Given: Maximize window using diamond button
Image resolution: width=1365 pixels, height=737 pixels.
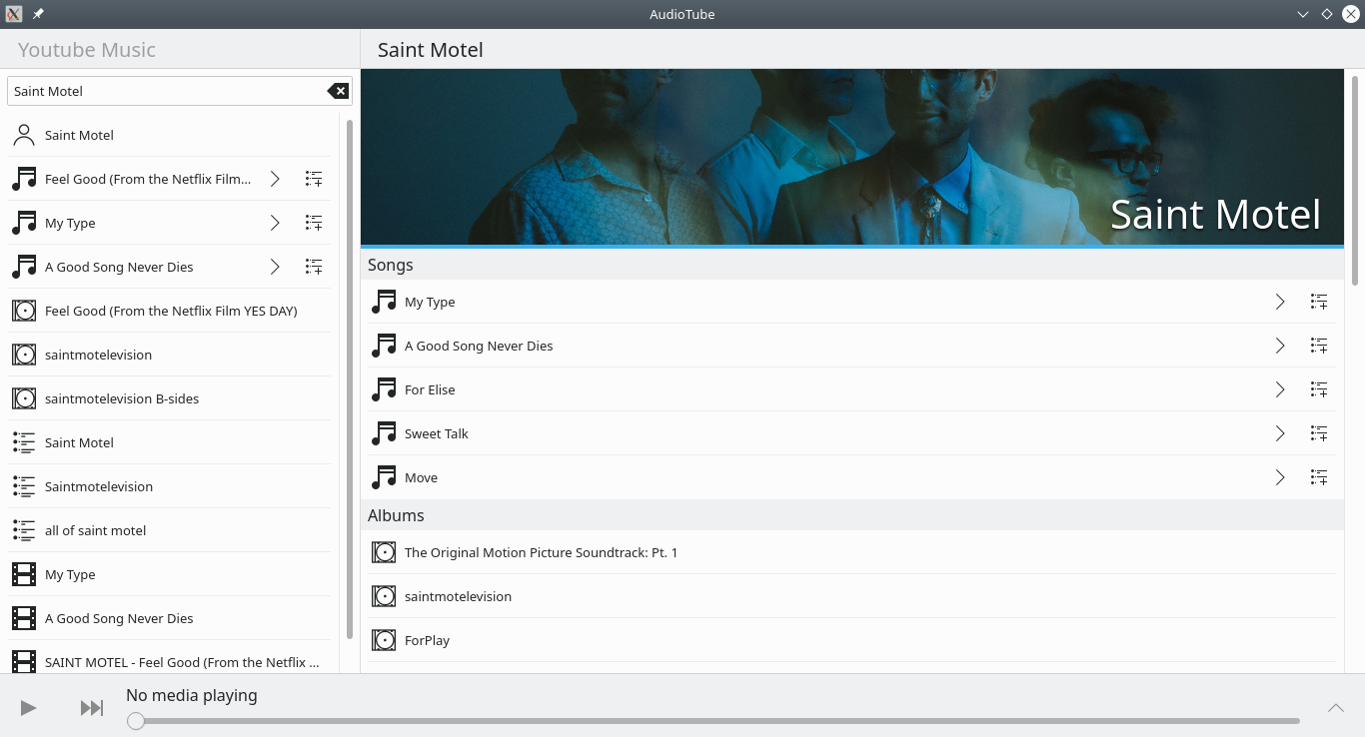Looking at the screenshot, I should (x=1327, y=14).
